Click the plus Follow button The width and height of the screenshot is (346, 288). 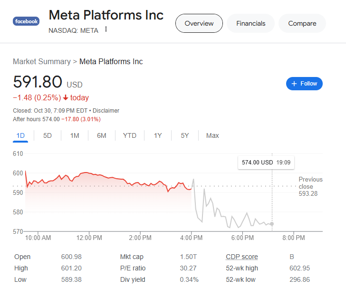[x=304, y=84]
